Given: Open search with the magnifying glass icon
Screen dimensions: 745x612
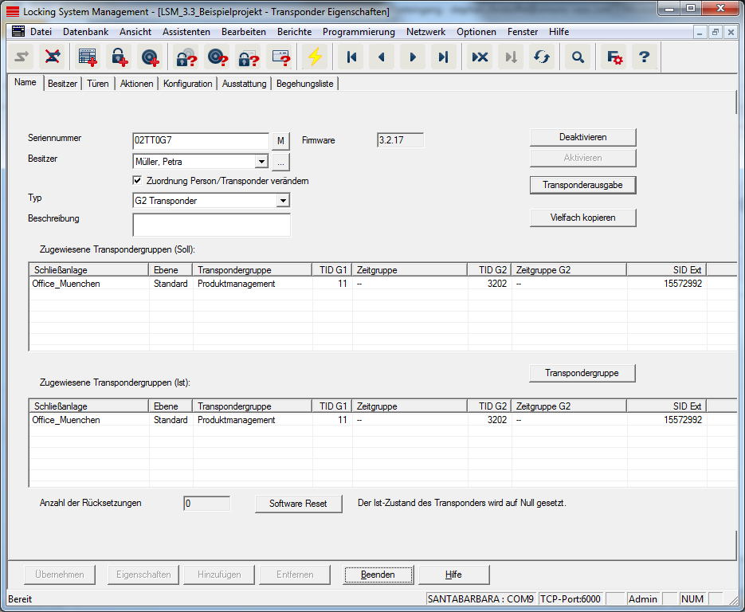Looking at the screenshot, I should (x=578, y=57).
